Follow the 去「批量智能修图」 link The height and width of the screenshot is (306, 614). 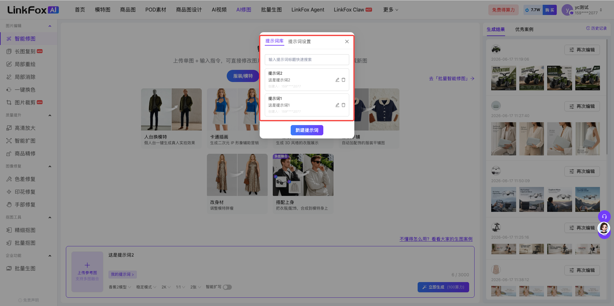point(452,78)
